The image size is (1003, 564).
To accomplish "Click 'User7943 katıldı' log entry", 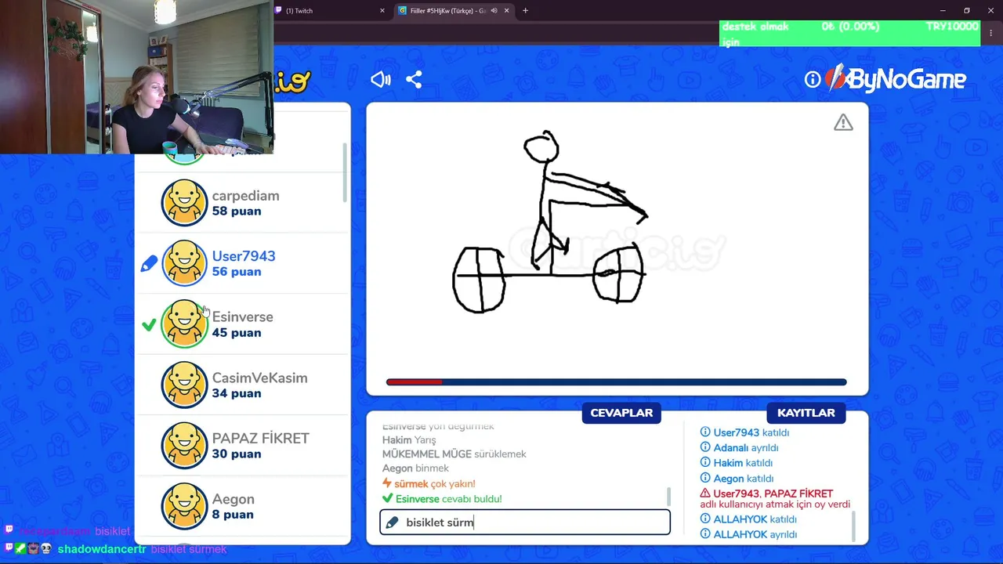I will click(x=744, y=432).
